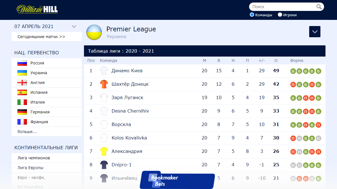Select the Команды radio button
The height and width of the screenshot is (189, 337).
click(252, 15)
